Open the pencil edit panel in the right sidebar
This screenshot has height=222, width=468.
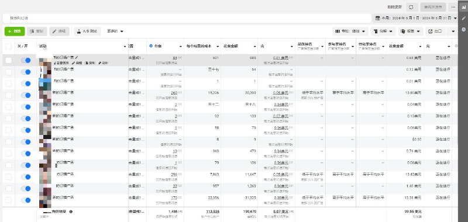463,18
